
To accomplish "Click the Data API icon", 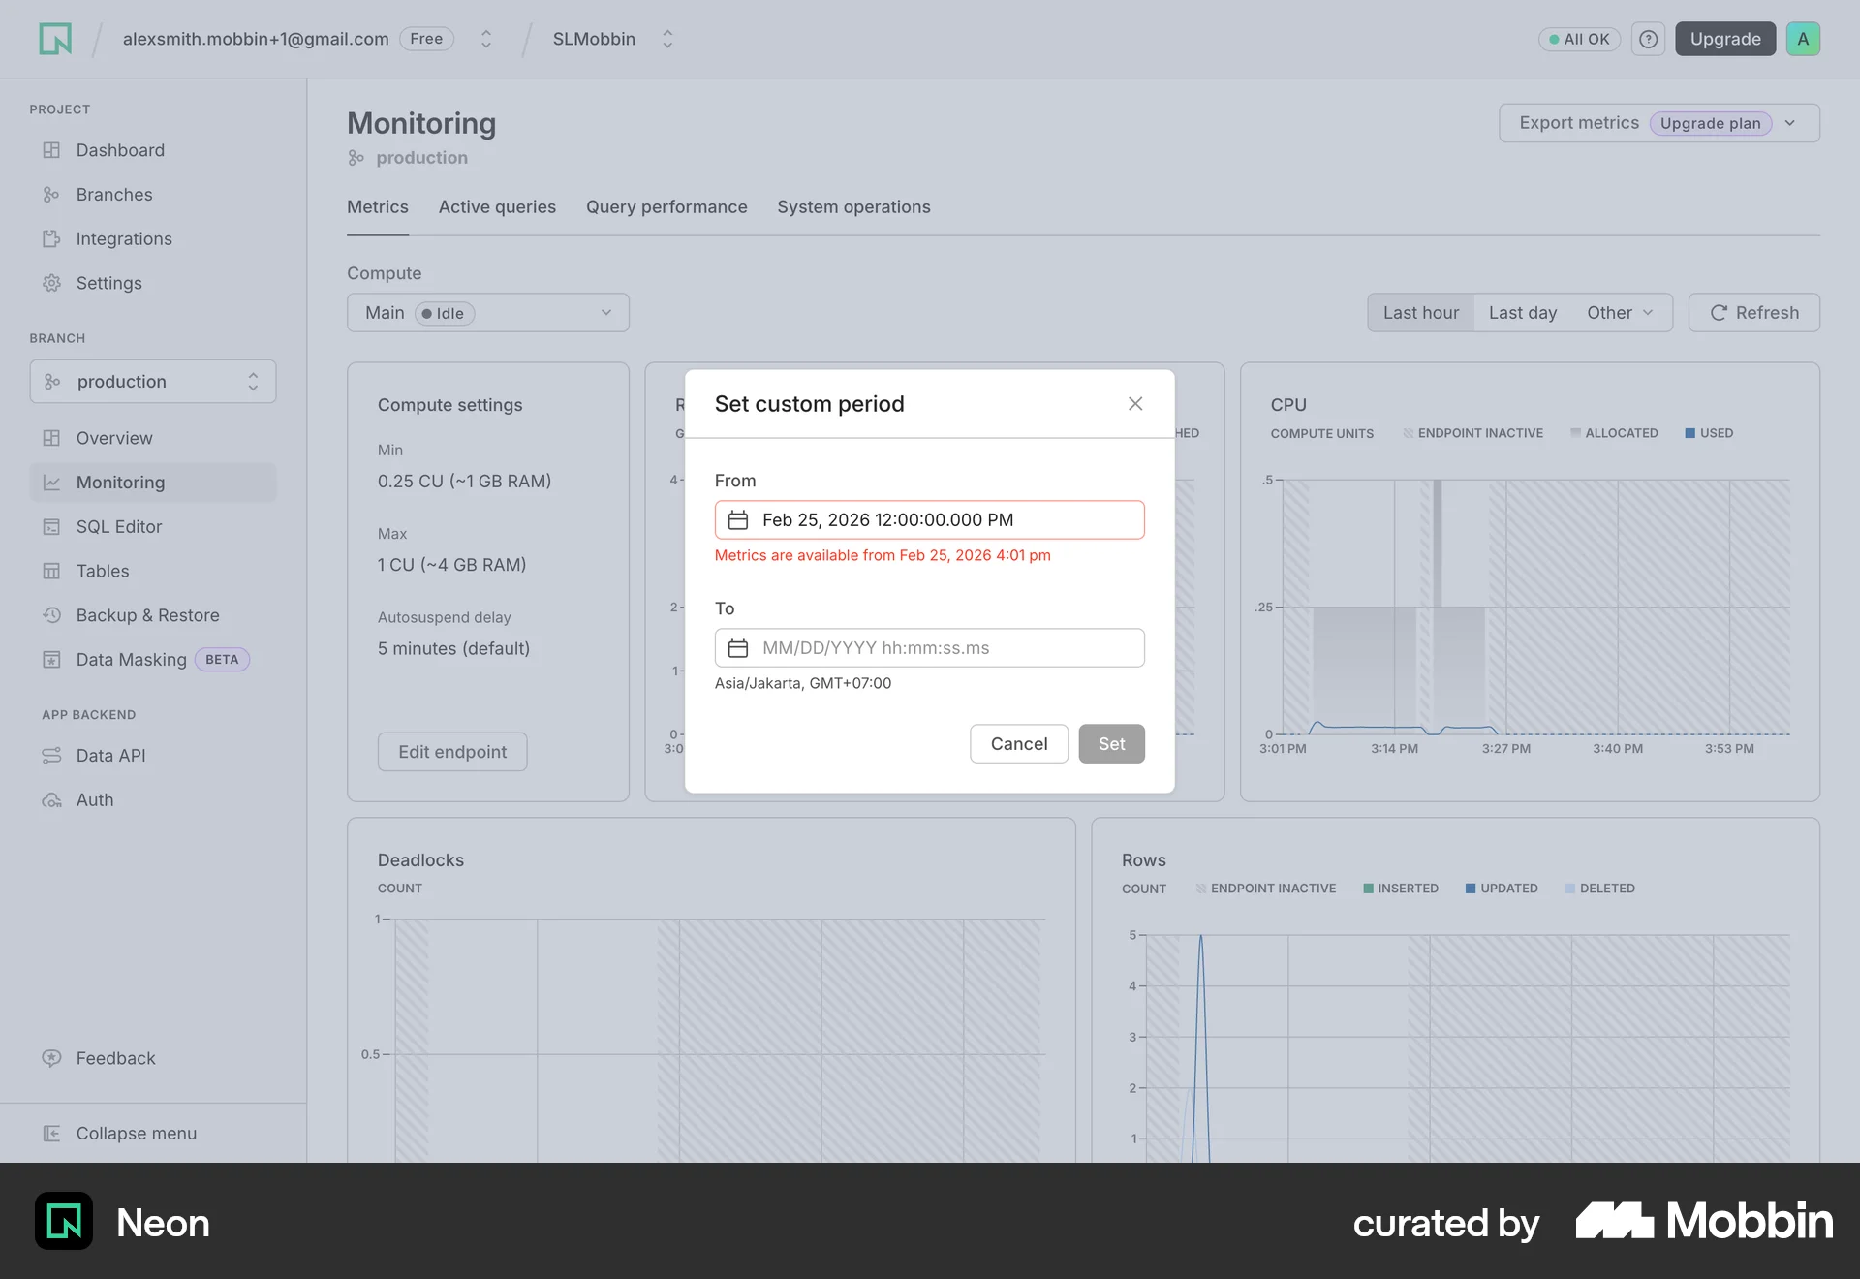I will (51, 756).
